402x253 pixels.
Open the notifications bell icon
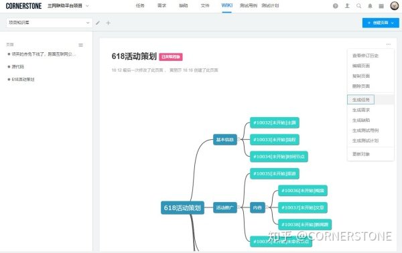(x=370, y=6)
